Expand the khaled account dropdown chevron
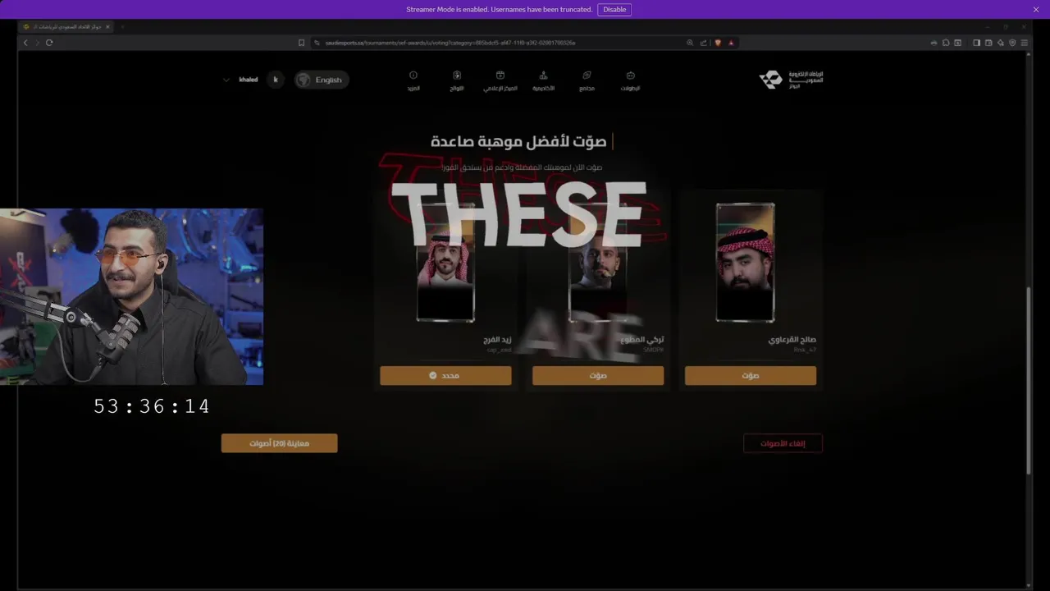Image resolution: width=1050 pixels, height=591 pixels. click(x=226, y=80)
